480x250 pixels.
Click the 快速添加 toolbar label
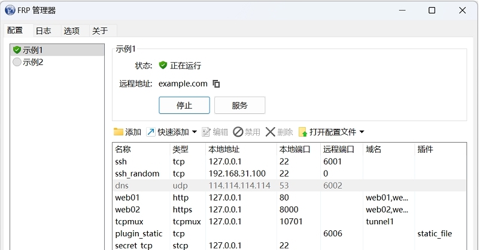[x=173, y=132]
